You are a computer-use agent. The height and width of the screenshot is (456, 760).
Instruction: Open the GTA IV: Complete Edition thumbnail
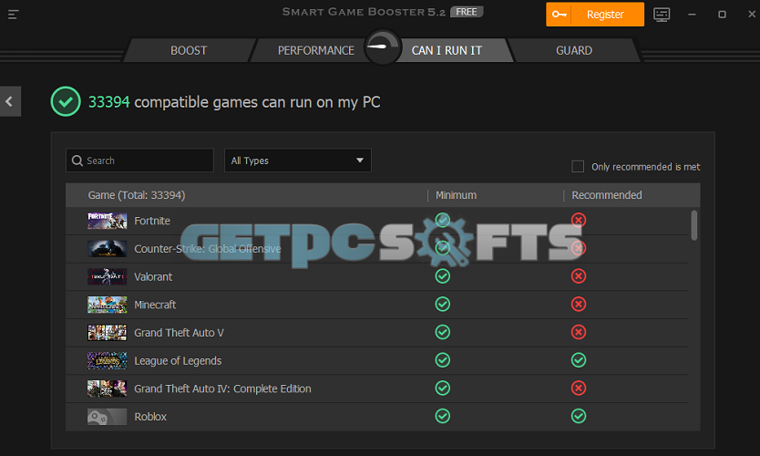(108, 389)
